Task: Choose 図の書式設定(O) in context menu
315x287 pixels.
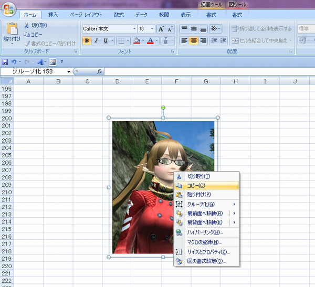Action: (207, 261)
